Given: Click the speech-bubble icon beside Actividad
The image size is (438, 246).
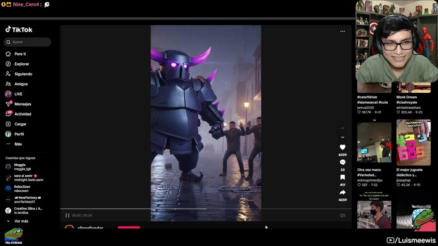Looking at the screenshot, I should point(8,114).
